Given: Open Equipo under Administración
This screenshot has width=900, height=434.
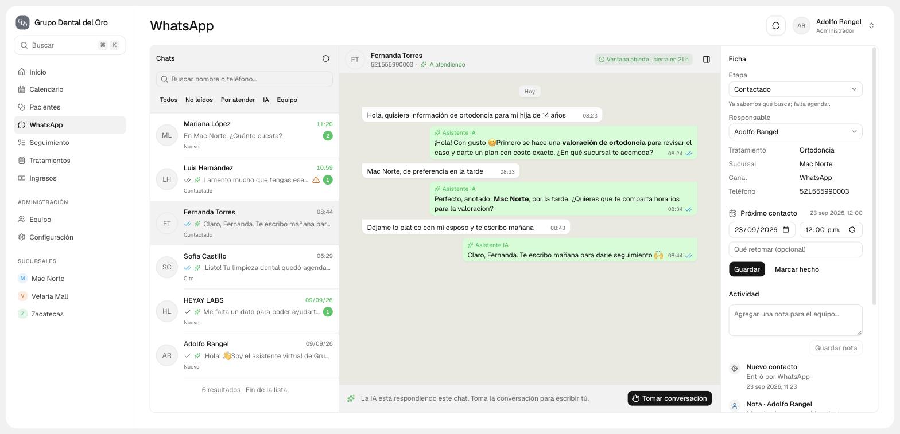Looking at the screenshot, I should (70, 220).
